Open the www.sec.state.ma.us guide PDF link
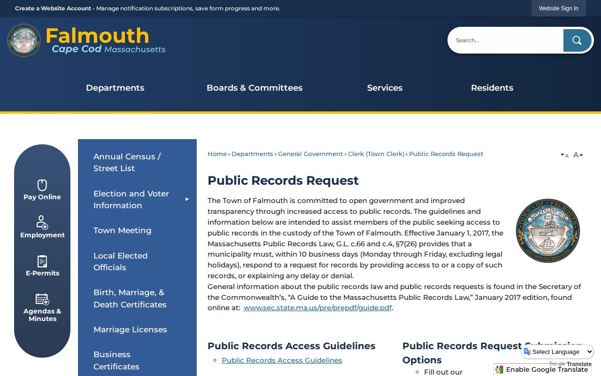 (x=317, y=308)
